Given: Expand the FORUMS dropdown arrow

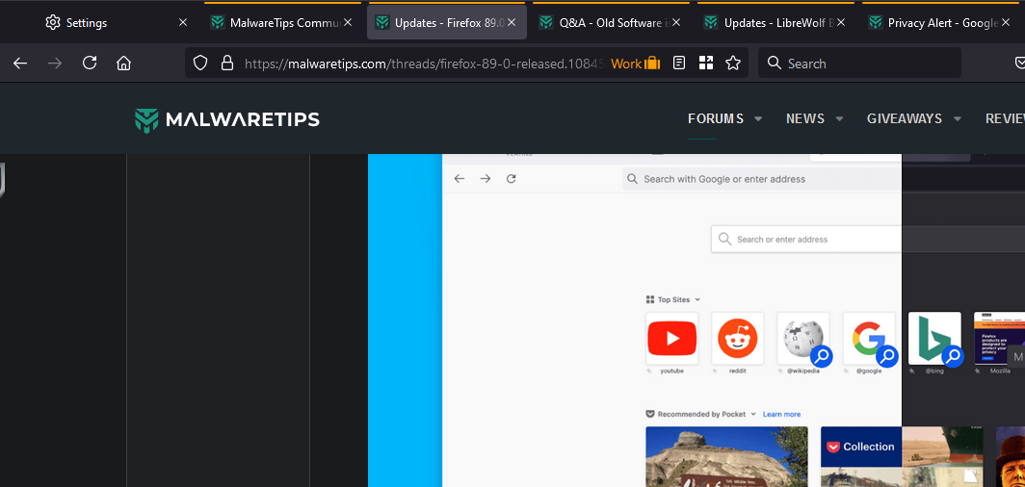Looking at the screenshot, I should coord(758,119).
